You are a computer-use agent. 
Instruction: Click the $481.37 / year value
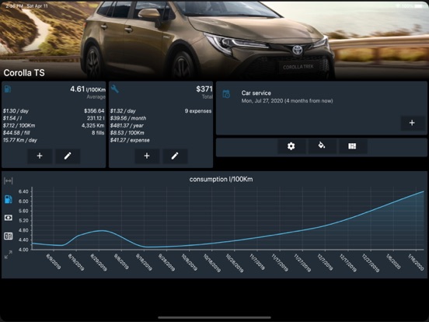click(127, 125)
